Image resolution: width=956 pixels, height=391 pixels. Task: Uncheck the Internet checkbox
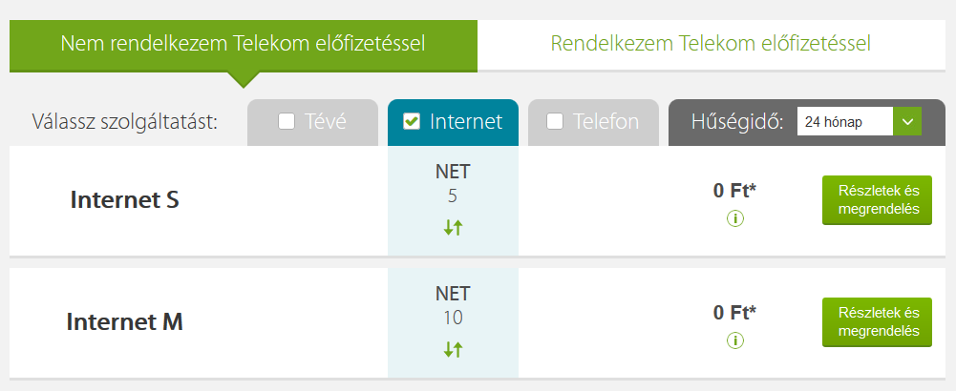pos(412,122)
